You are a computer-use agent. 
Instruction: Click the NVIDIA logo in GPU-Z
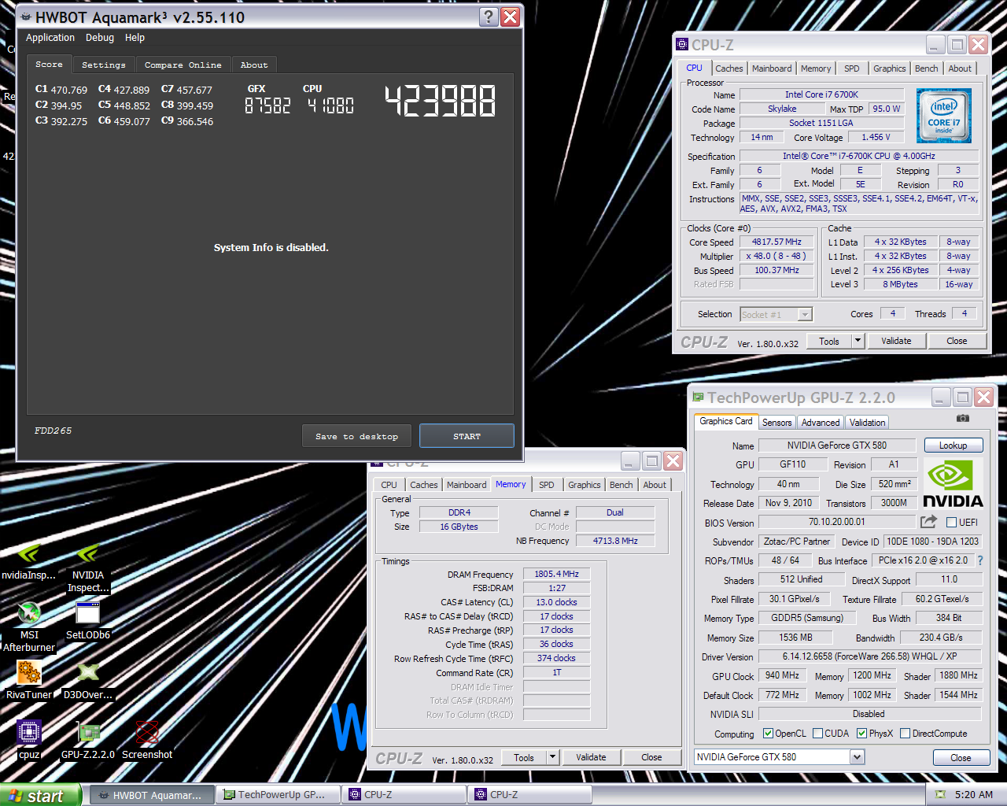point(953,485)
